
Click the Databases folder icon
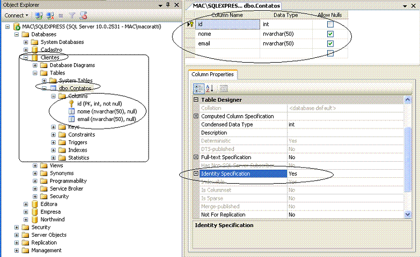pos(25,34)
